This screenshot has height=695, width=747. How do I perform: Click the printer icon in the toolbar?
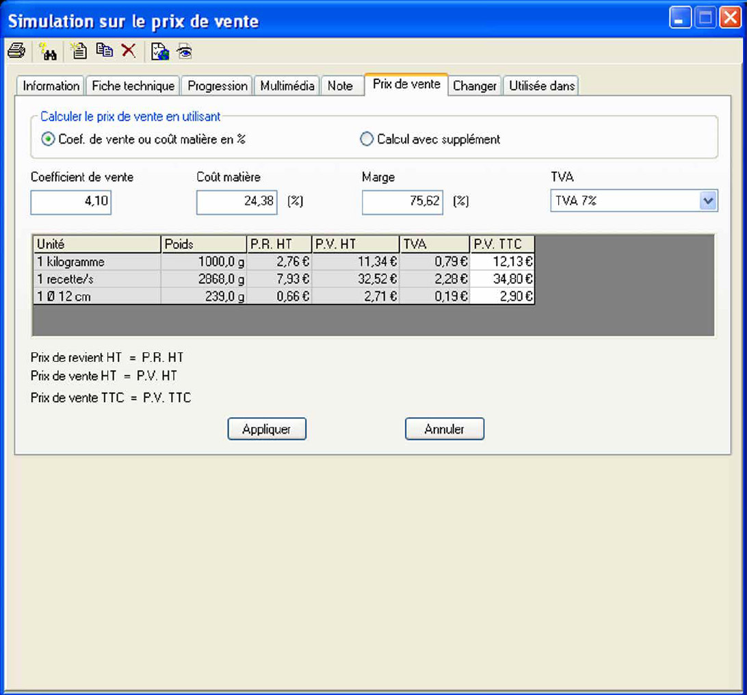coord(16,51)
